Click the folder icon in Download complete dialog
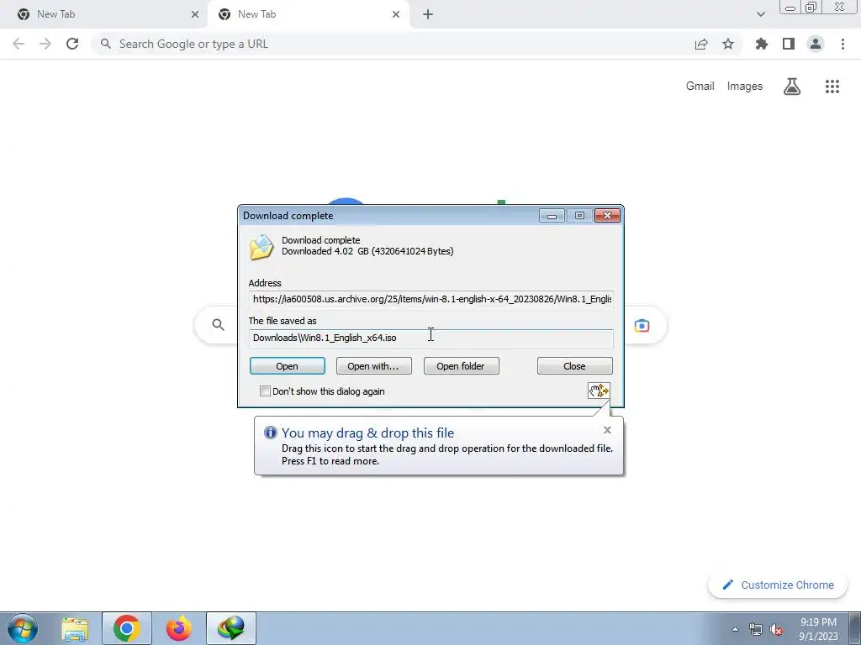This screenshot has width=861, height=645. [x=261, y=247]
